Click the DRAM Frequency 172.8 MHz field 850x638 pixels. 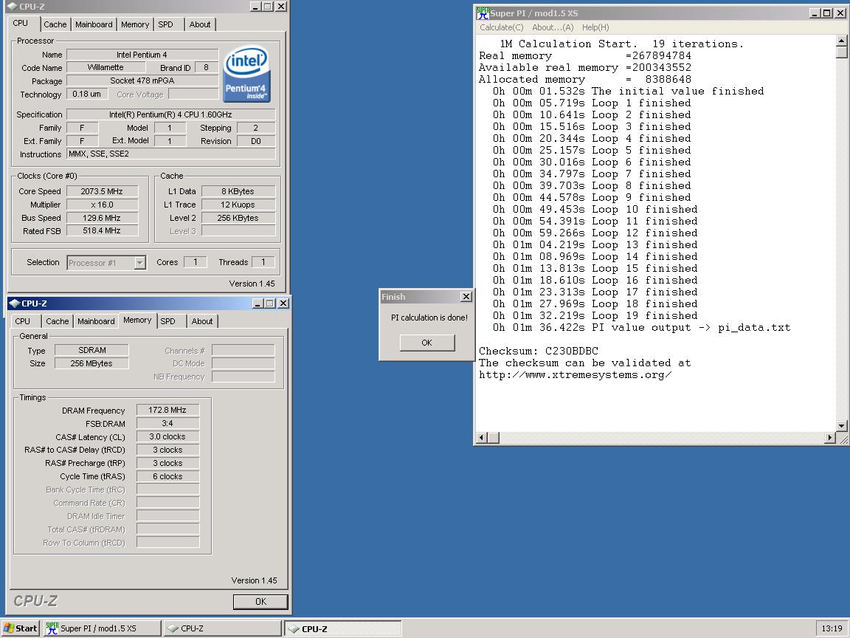(167, 410)
